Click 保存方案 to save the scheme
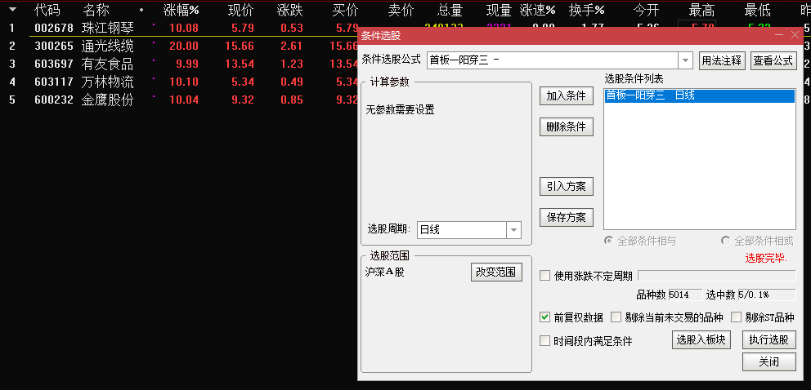Image resolution: width=811 pixels, height=390 pixels. [567, 217]
